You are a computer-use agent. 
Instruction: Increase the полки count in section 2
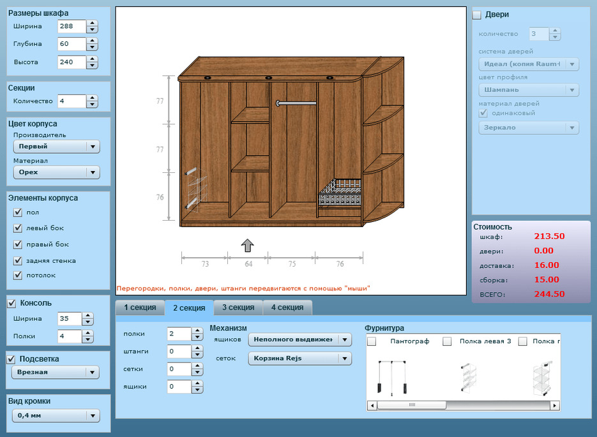point(197,331)
